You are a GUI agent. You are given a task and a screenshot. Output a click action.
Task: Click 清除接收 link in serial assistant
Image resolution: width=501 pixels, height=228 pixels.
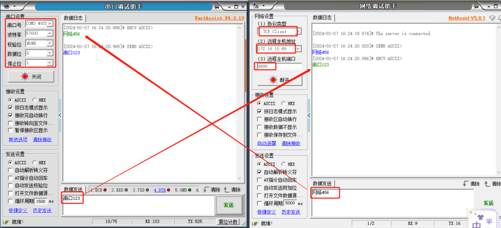click(42, 139)
